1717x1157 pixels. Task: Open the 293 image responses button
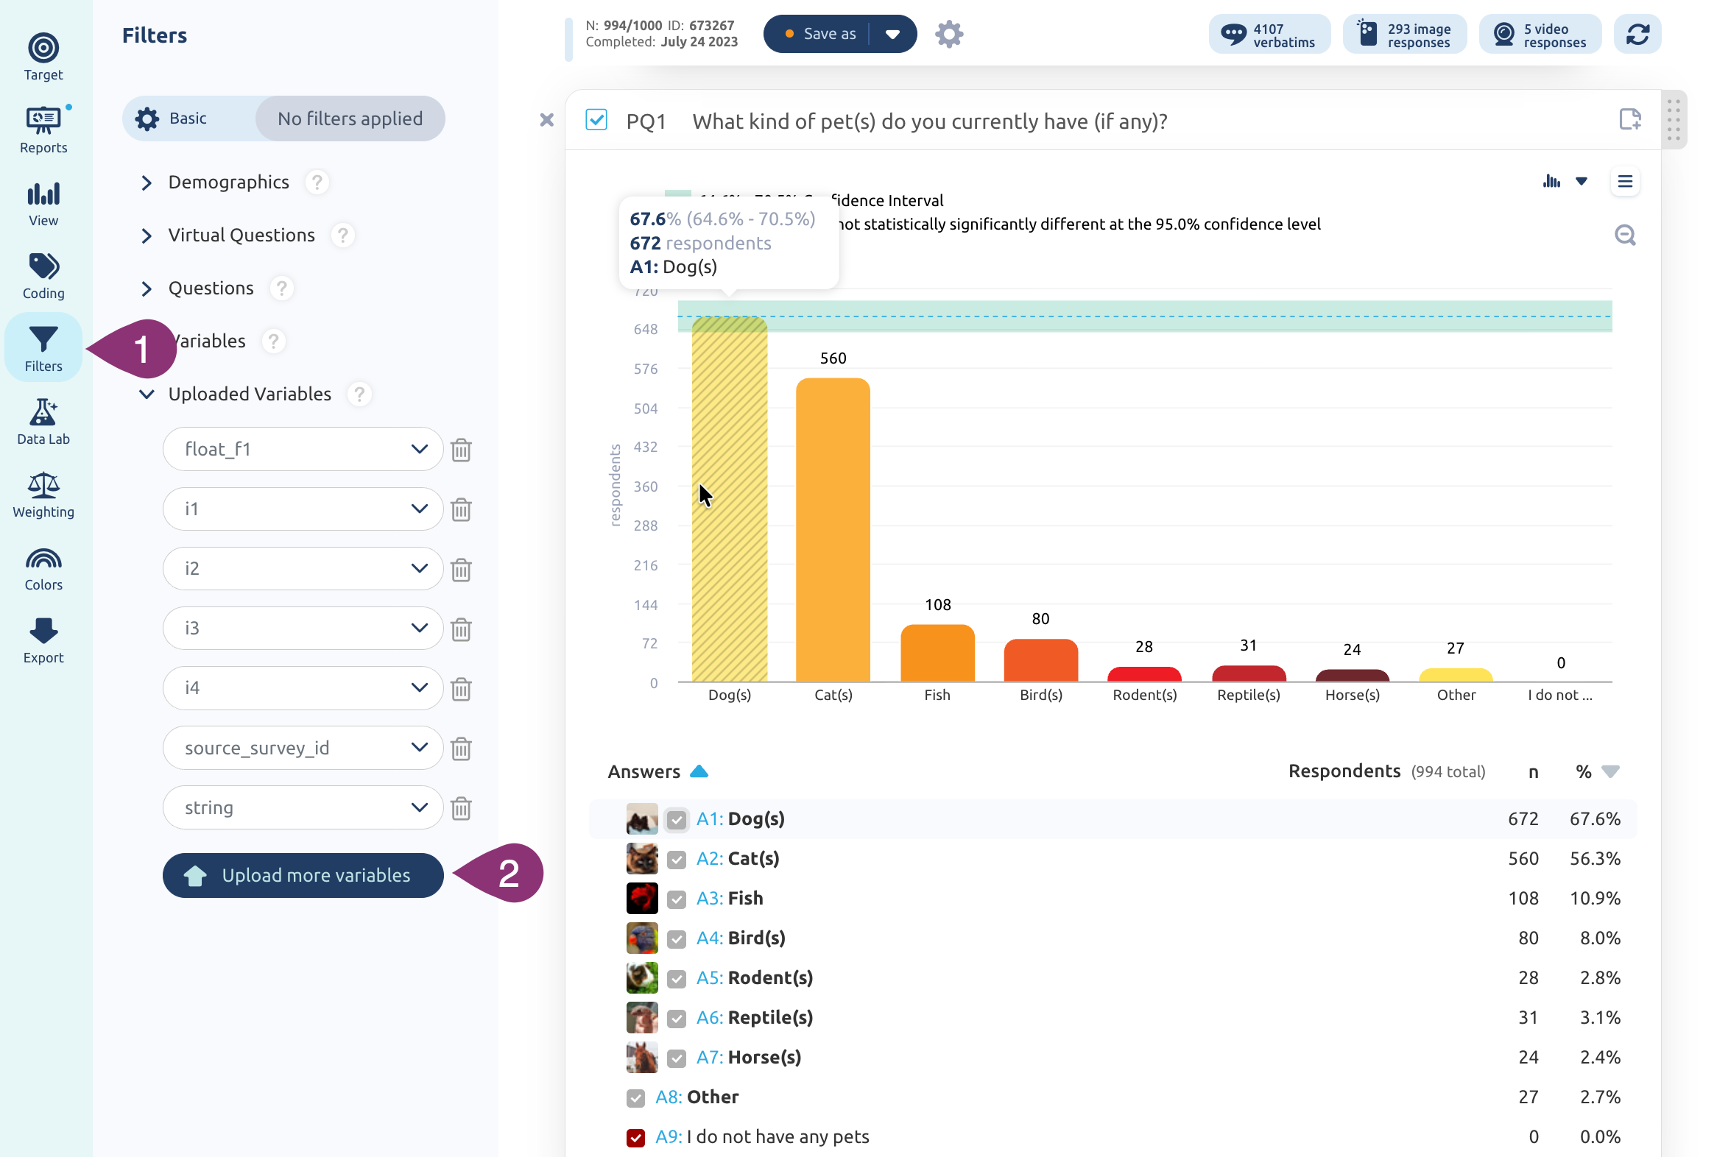point(1404,34)
